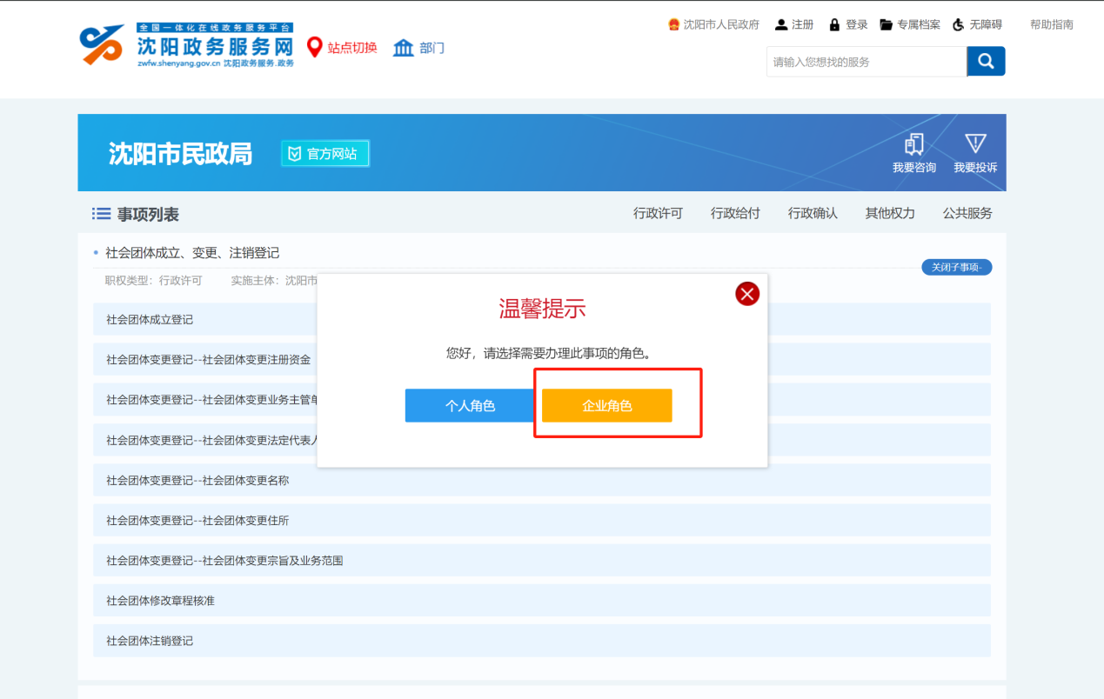Click the 我要投诉 icon

(x=974, y=144)
